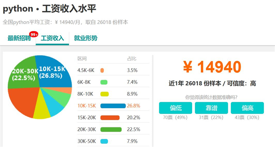Select the highlighted 10K-15K range row label

[x=87, y=106]
